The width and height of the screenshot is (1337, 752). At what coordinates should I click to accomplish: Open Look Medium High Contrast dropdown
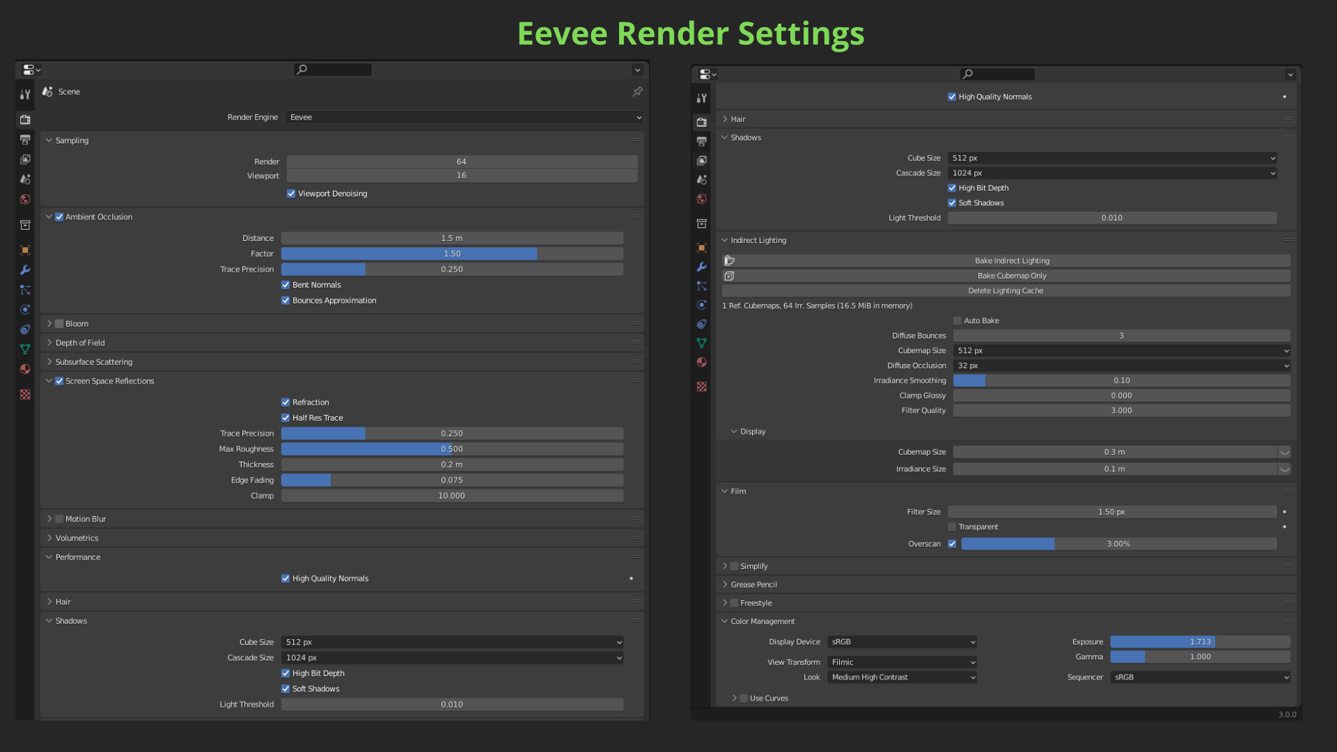902,677
